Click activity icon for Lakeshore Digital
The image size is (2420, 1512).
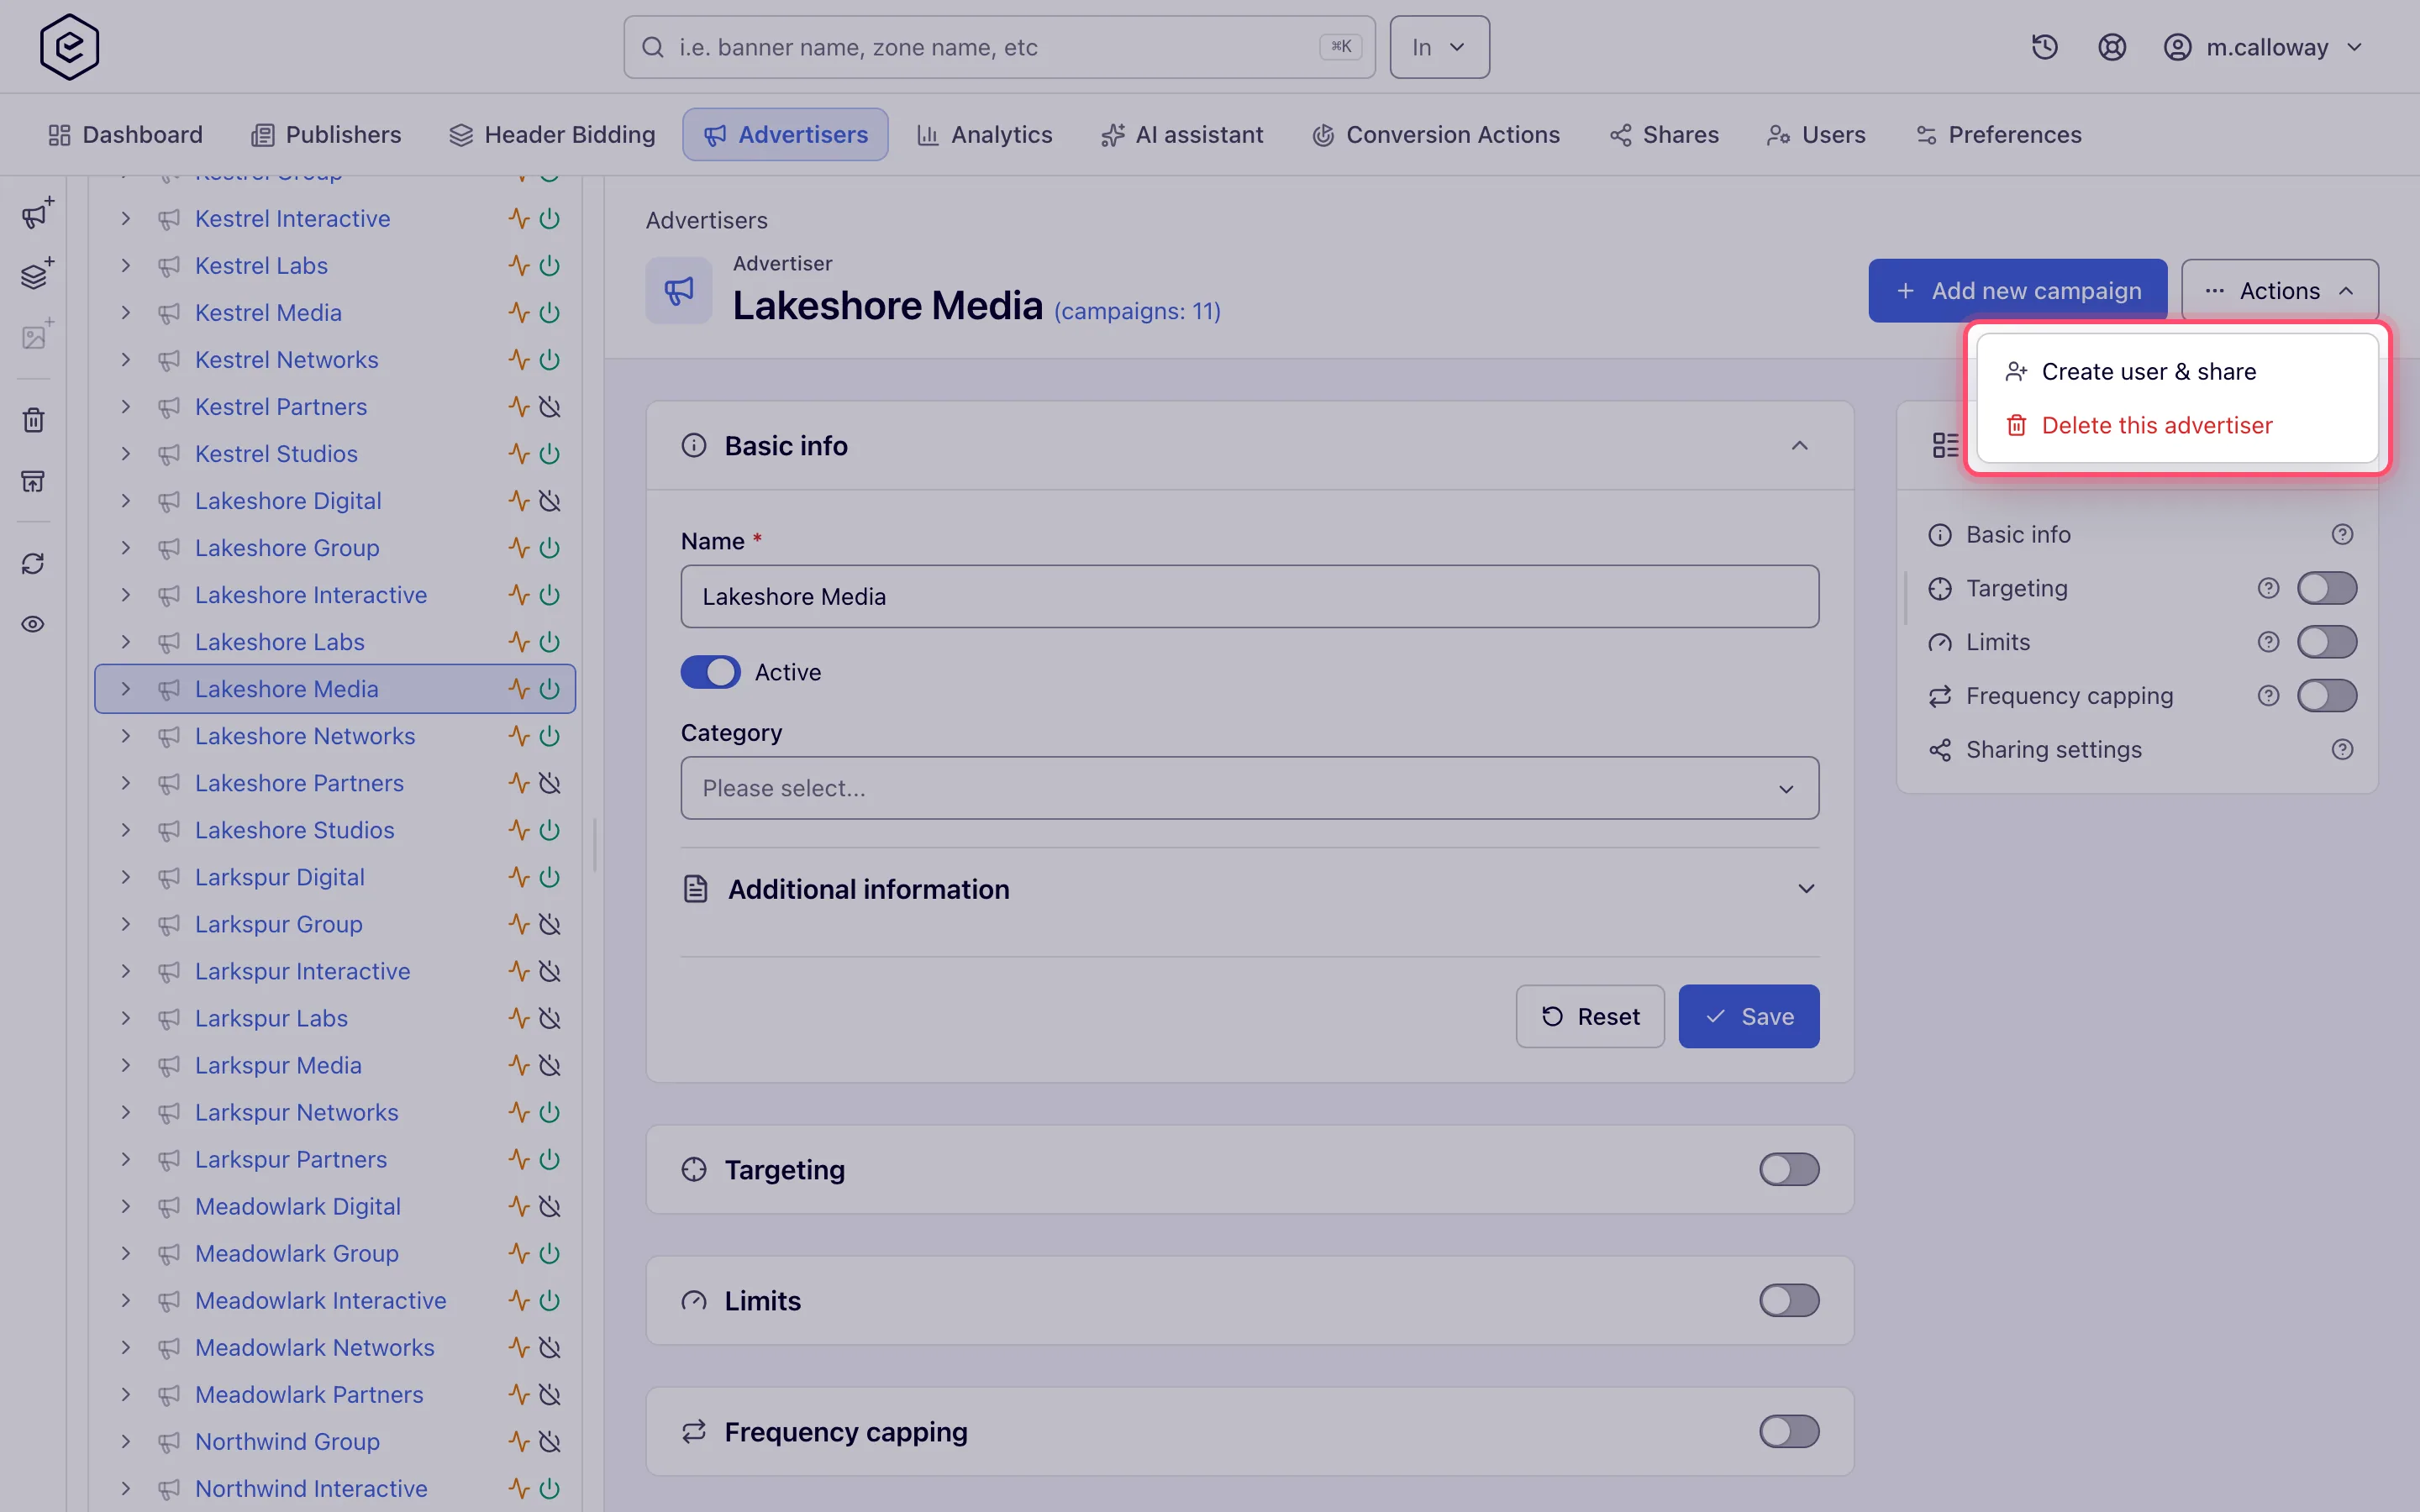[518, 501]
